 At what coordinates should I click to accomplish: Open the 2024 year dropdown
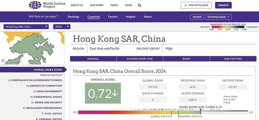tap(62, 27)
